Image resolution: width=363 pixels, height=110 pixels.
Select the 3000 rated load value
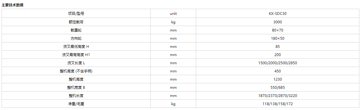point(278,22)
